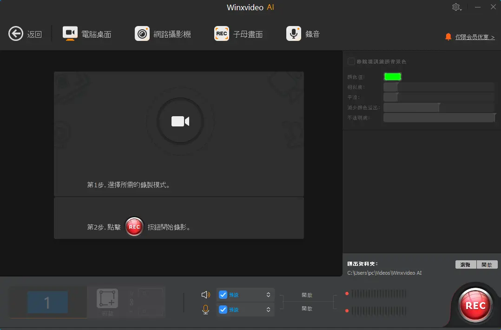The image size is (501, 330).
Task: Open the settings gear menu
Action: coord(456,7)
